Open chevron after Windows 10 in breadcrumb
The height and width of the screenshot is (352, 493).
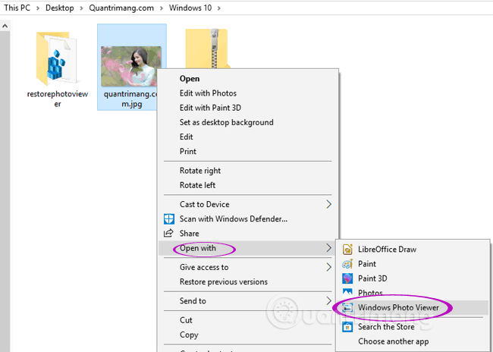[x=219, y=8]
